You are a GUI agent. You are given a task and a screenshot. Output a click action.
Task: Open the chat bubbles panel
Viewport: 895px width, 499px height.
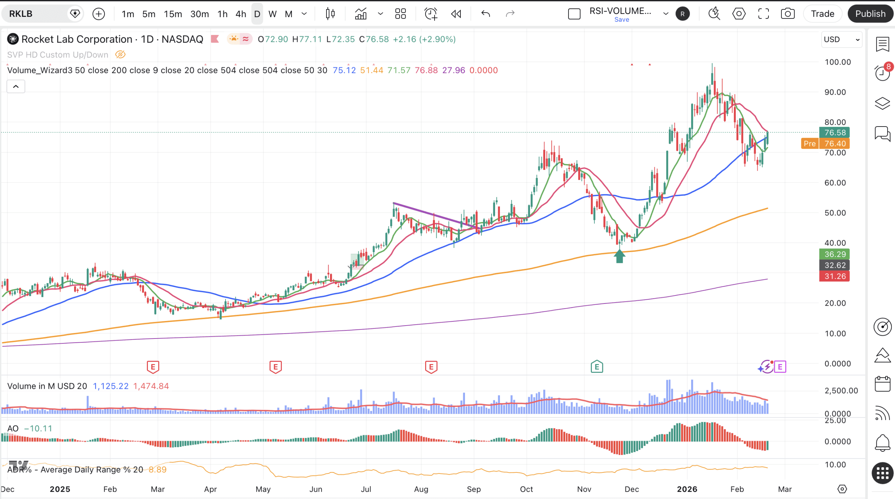click(882, 133)
